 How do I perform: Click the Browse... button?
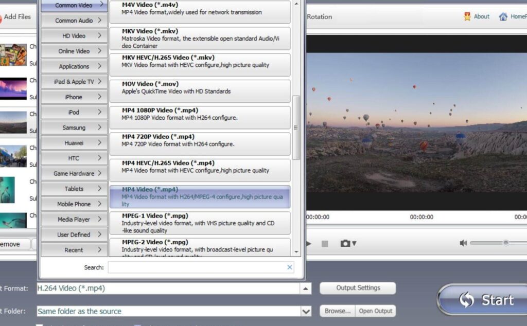tap(337, 311)
